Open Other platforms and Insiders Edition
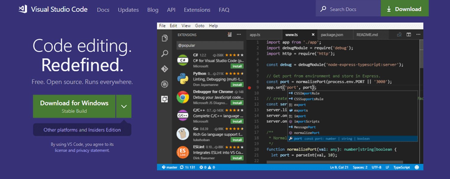 pyautogui.click(x=82, y=130)
